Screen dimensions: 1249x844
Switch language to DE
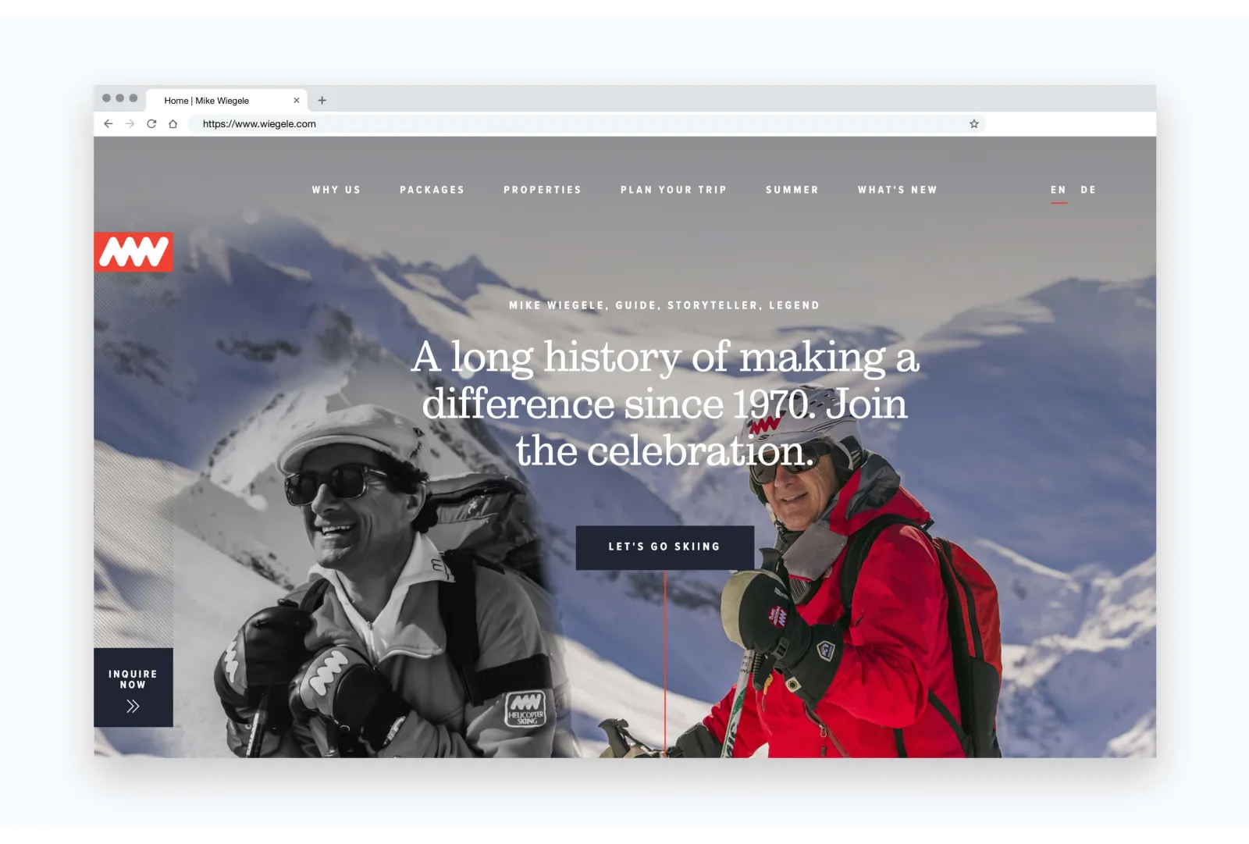pyautogui.click(x=1088, y=190)
